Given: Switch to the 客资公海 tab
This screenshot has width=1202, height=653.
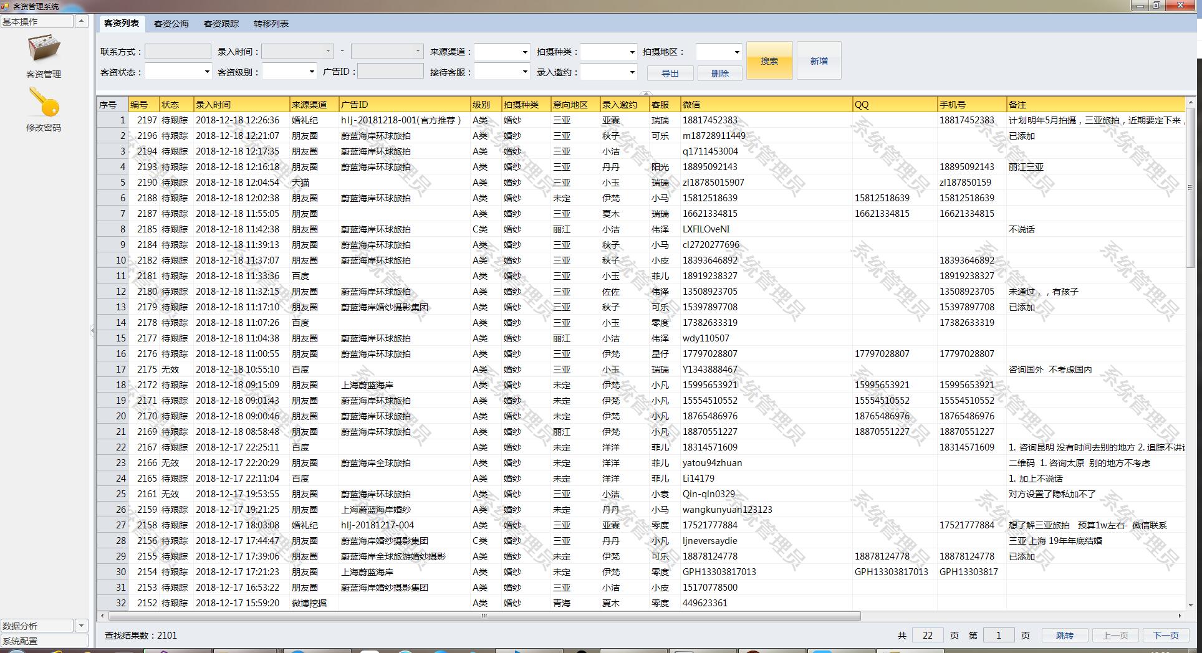Looking at the screenshot, I should point(171,24).
